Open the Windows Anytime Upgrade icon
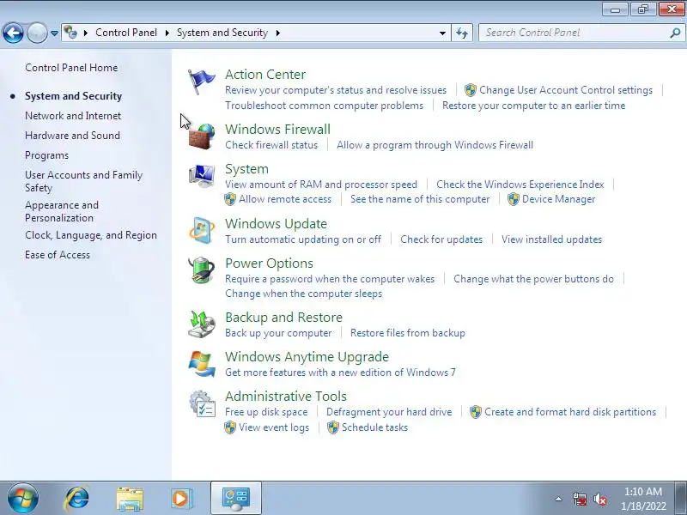This screenshot has width=687, height=515. tap(202, 363)
